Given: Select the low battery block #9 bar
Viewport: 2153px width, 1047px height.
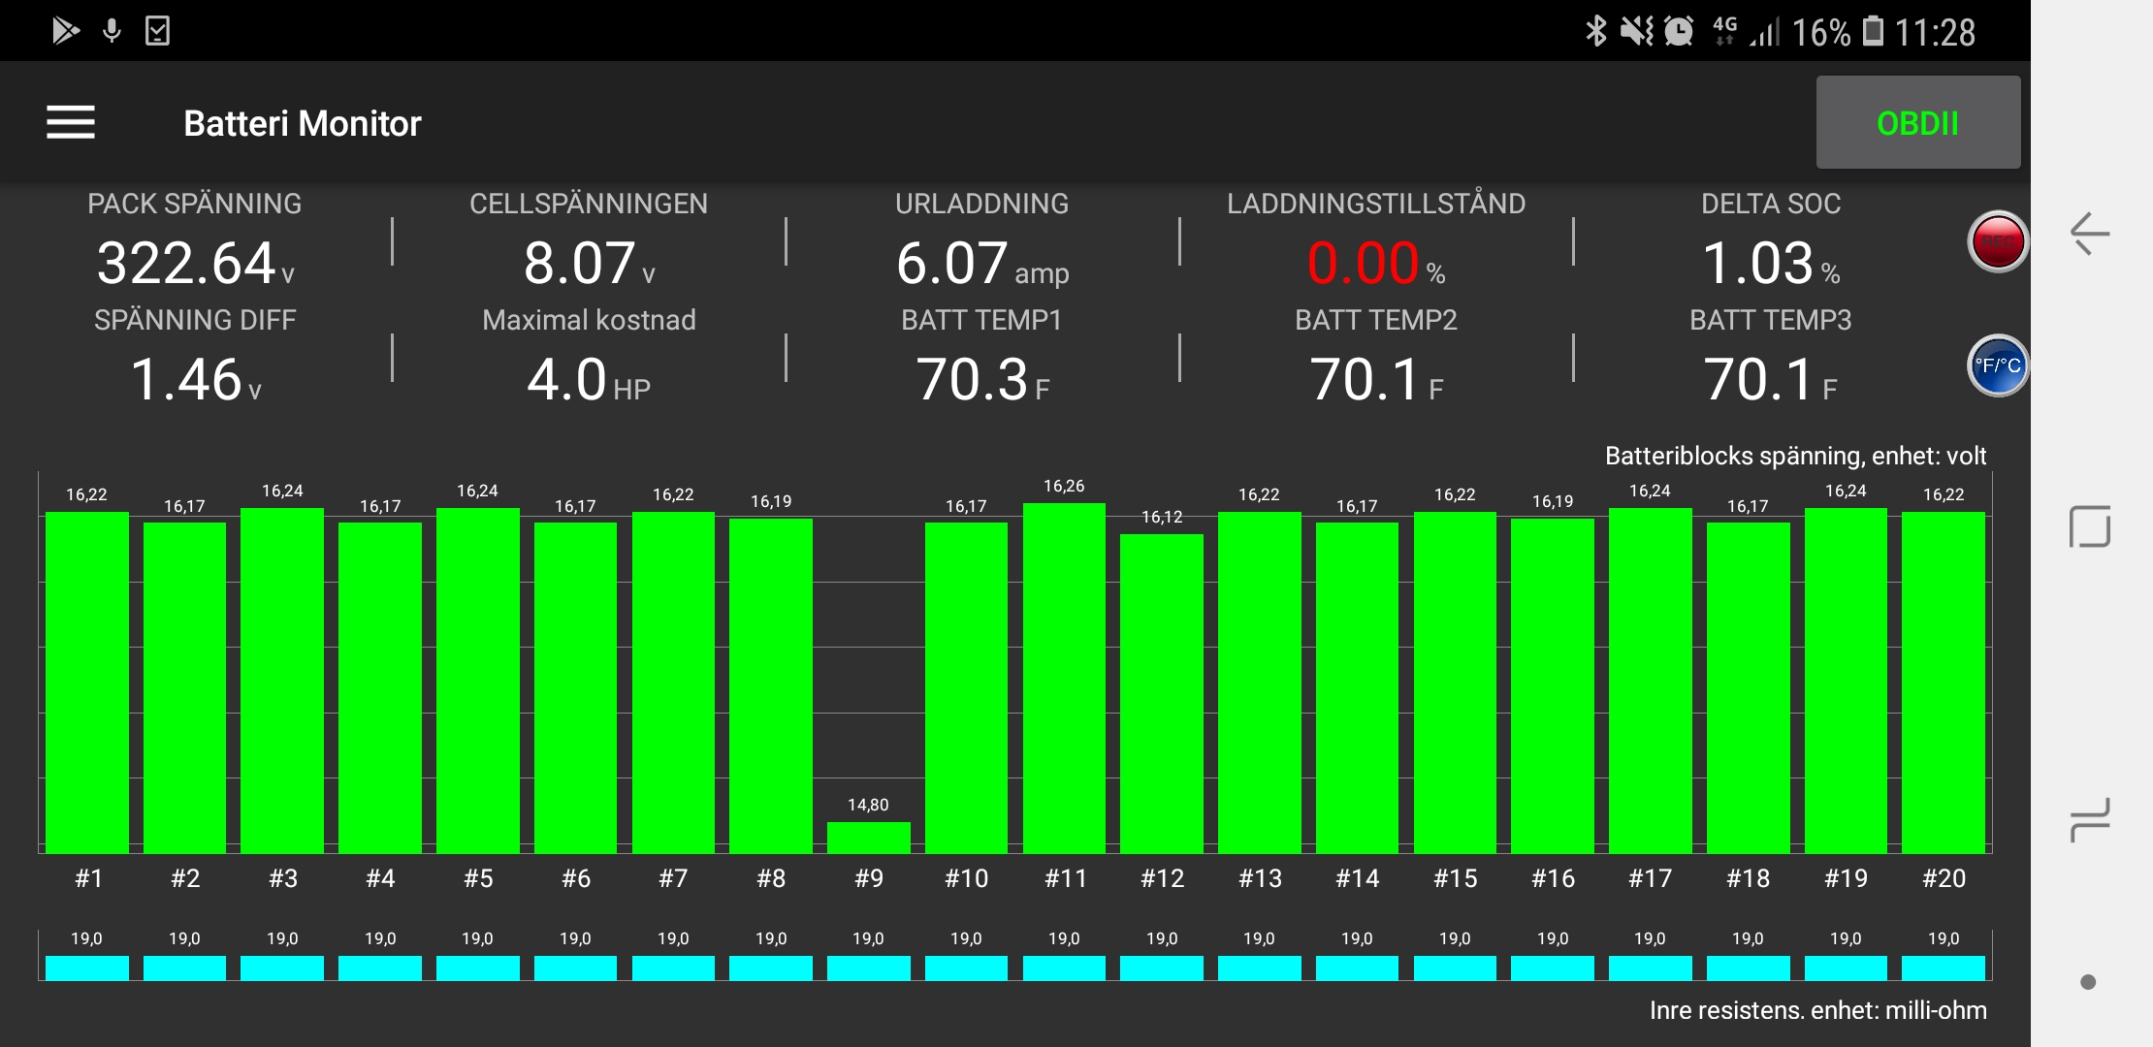Looking at the screenshot, I should [868, 837].
